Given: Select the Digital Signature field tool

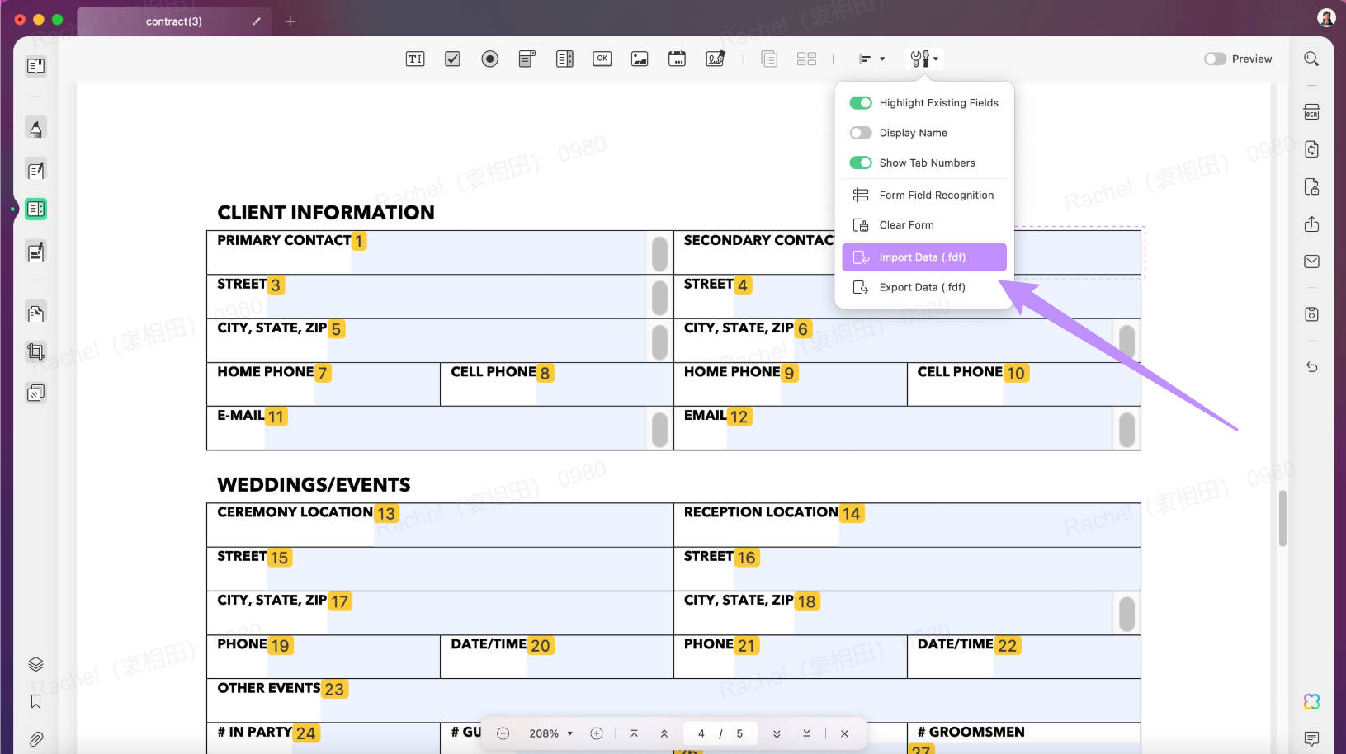Looking at the screenshot, I should tap(716, 59).
